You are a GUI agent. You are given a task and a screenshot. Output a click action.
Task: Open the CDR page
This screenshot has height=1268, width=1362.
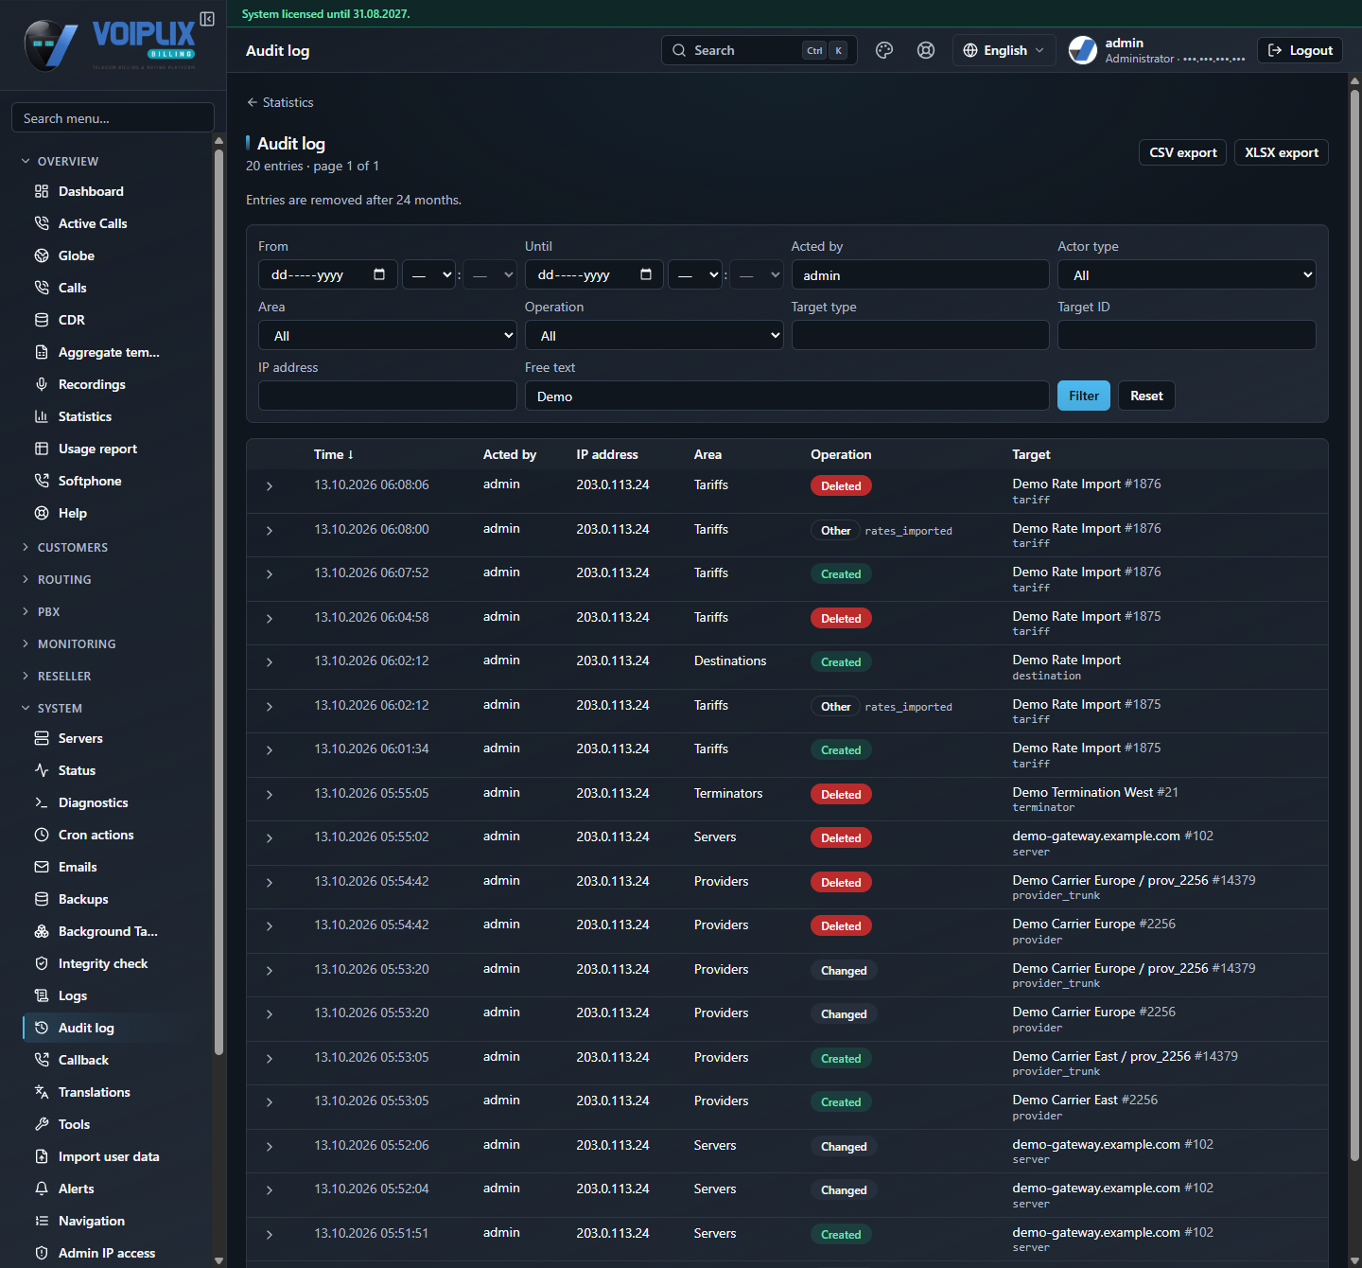(x=72, y=320)
